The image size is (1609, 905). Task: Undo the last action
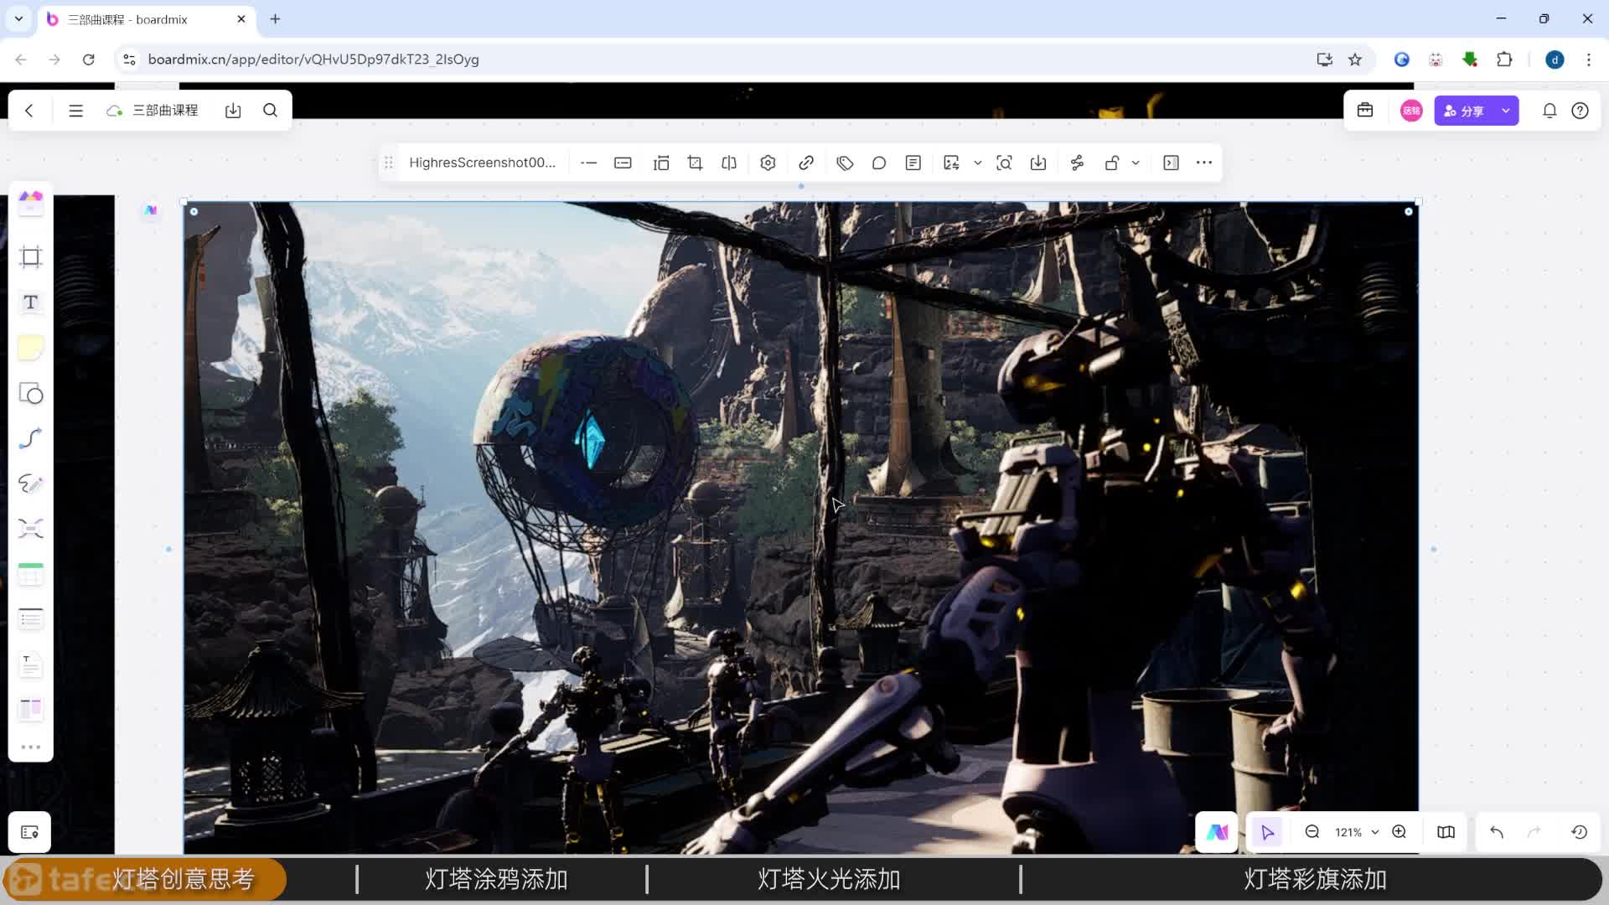[1497, 832]
